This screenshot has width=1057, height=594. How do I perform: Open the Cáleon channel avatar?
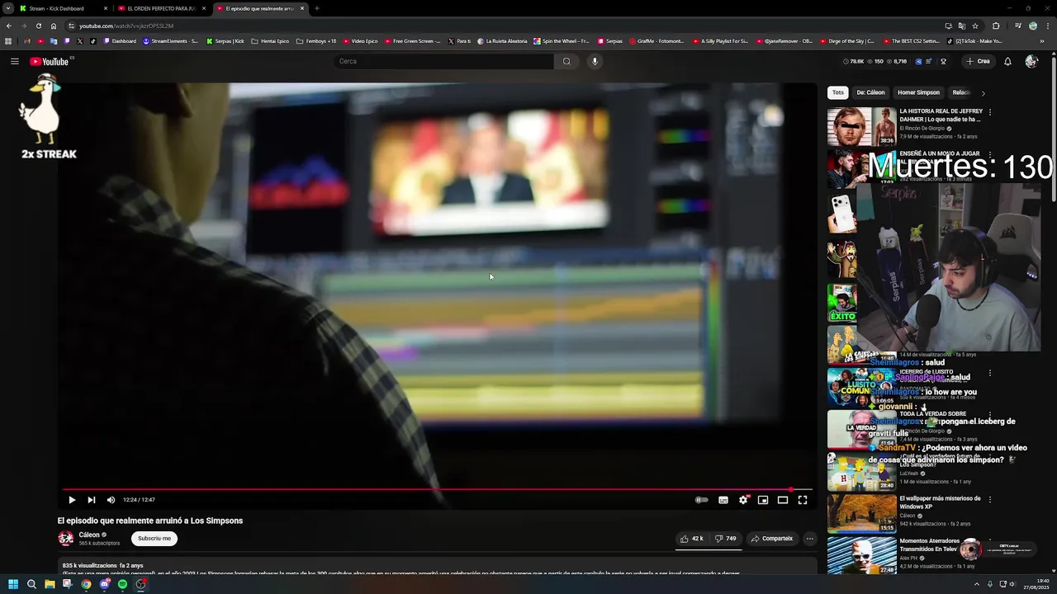point(66,539)
